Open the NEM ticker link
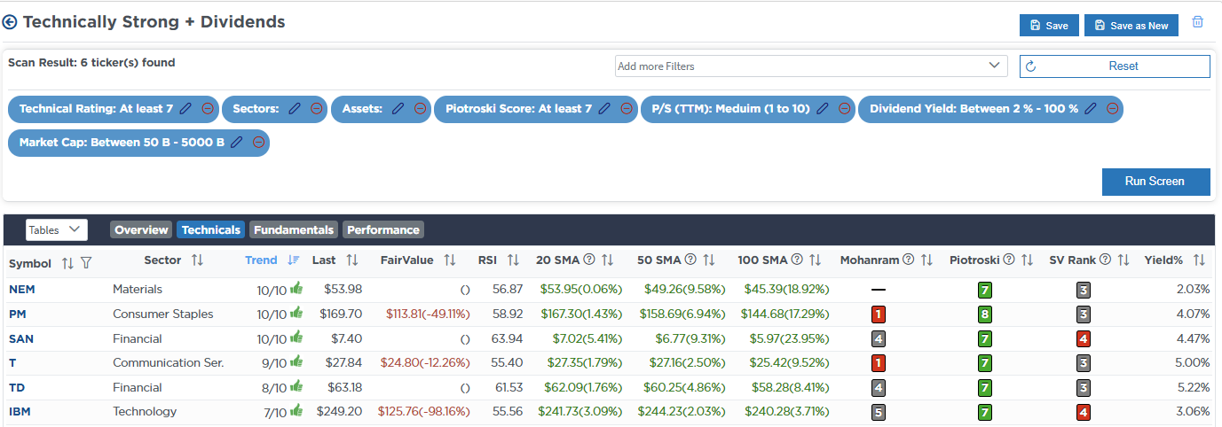The width and height of the screenshot is (1222, 427). (x=22, y=289)
